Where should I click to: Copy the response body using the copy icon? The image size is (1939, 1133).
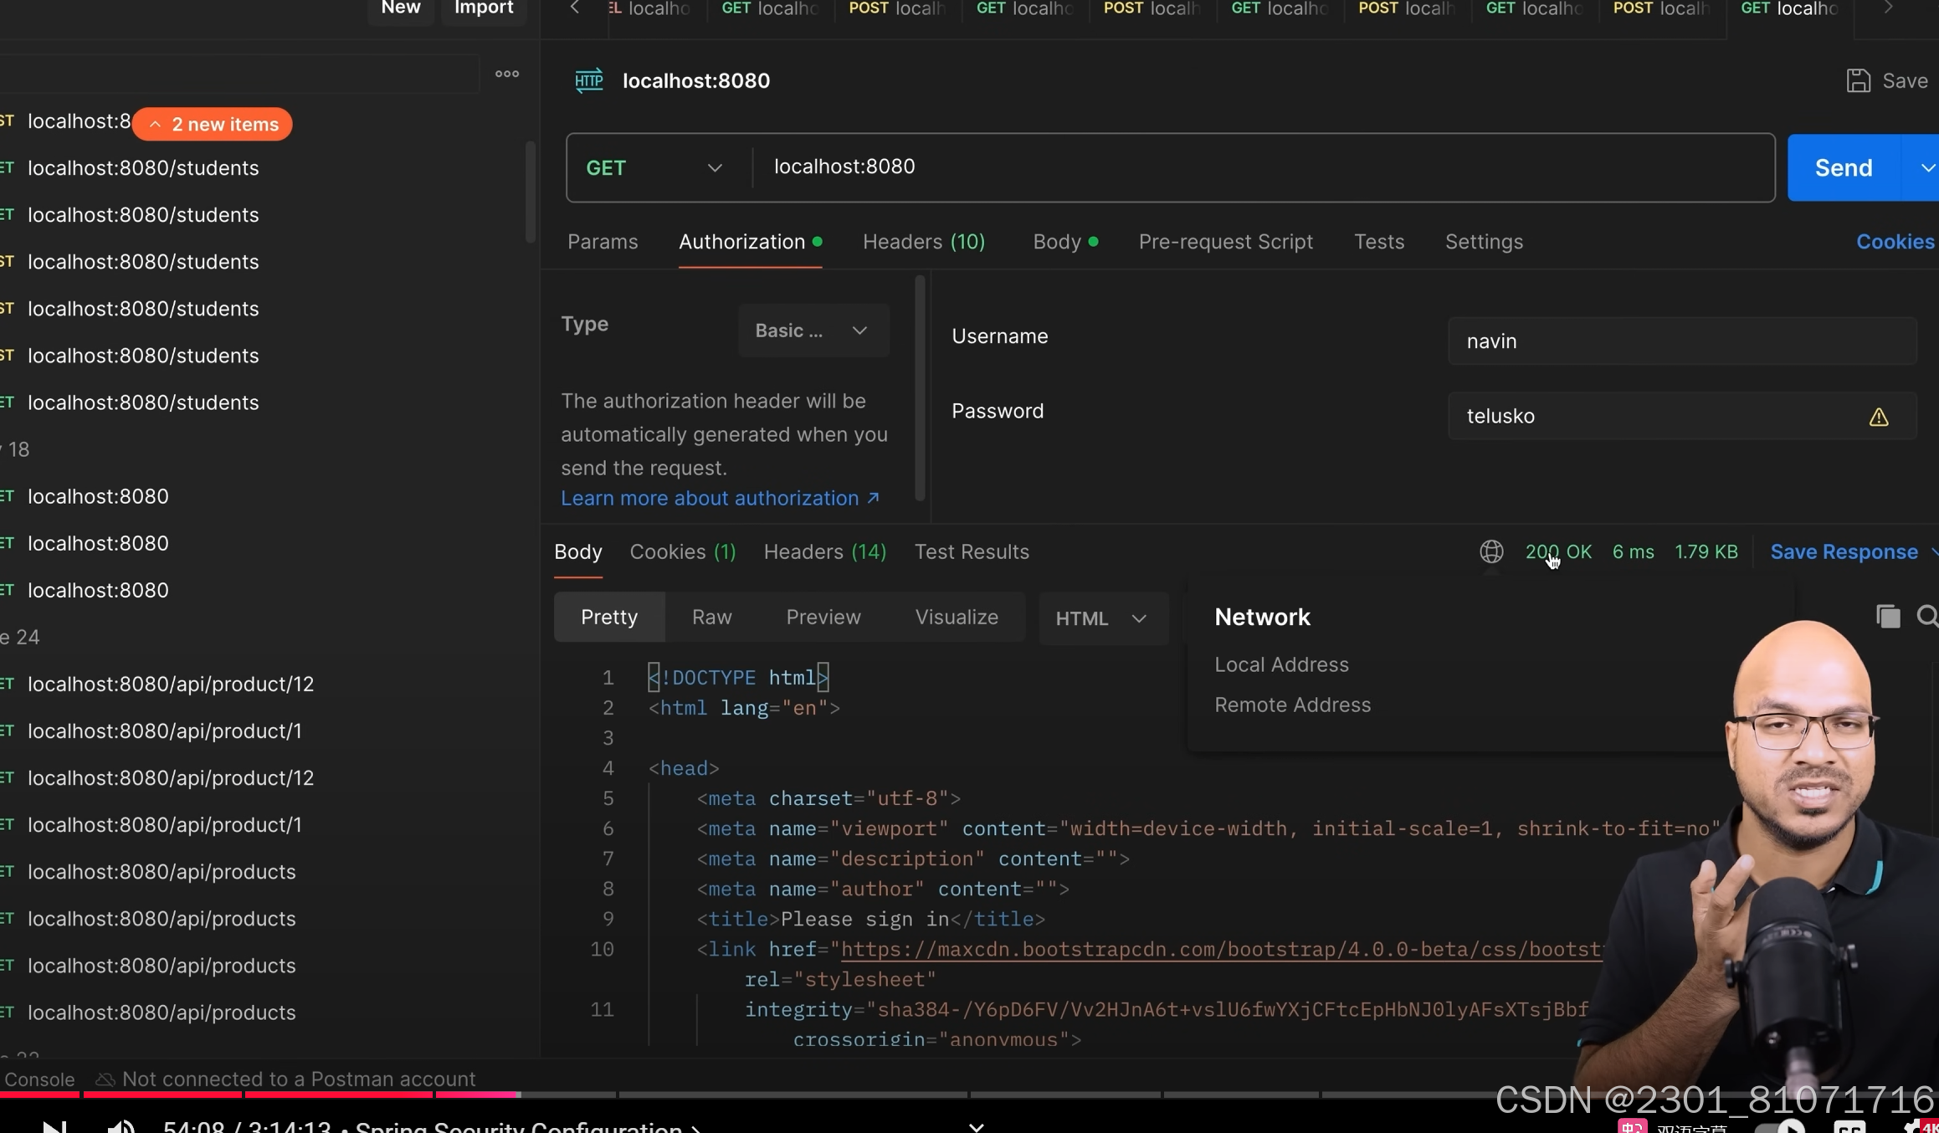(x=1889, y=616)
